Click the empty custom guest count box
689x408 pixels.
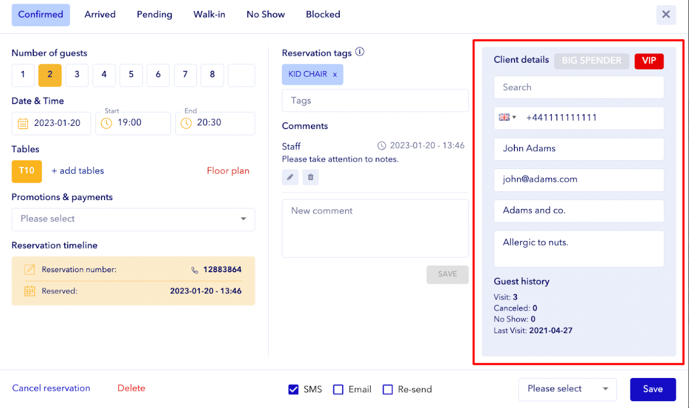241,75
